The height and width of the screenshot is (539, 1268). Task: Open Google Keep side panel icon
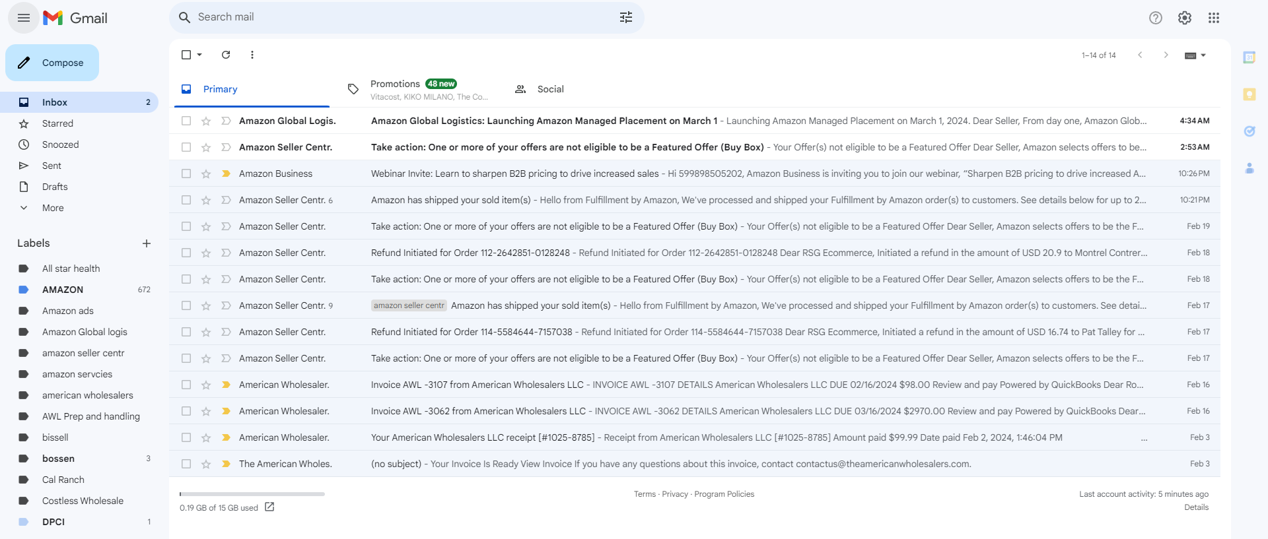pyautogui.click(x=1250, y=94)
